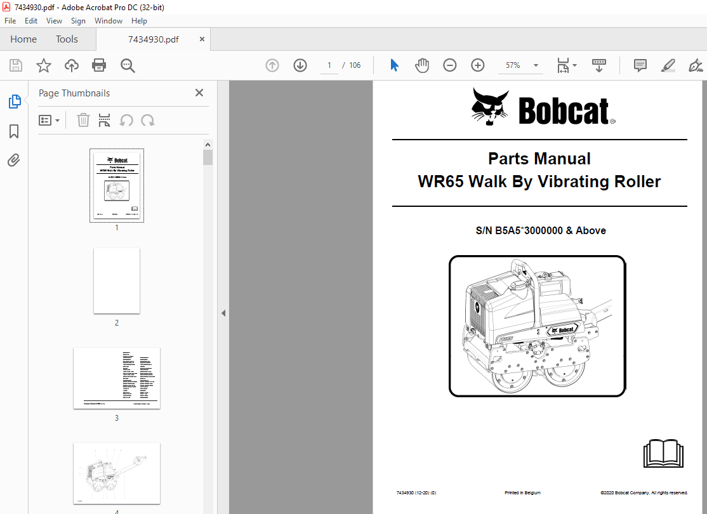Expand fit page options arrow
The image size is (707, 514).
(574, 65)
